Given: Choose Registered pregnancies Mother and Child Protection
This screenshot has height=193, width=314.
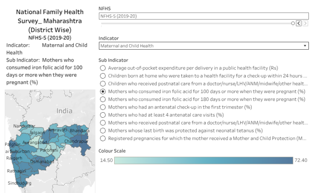Looking at the screenshot, I should (x=102, y=138).
